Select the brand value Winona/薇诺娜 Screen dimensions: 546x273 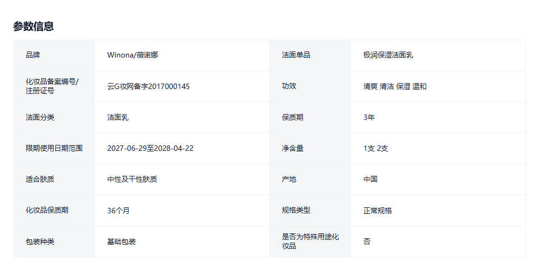pyautogui.click(x=132, y=55)
